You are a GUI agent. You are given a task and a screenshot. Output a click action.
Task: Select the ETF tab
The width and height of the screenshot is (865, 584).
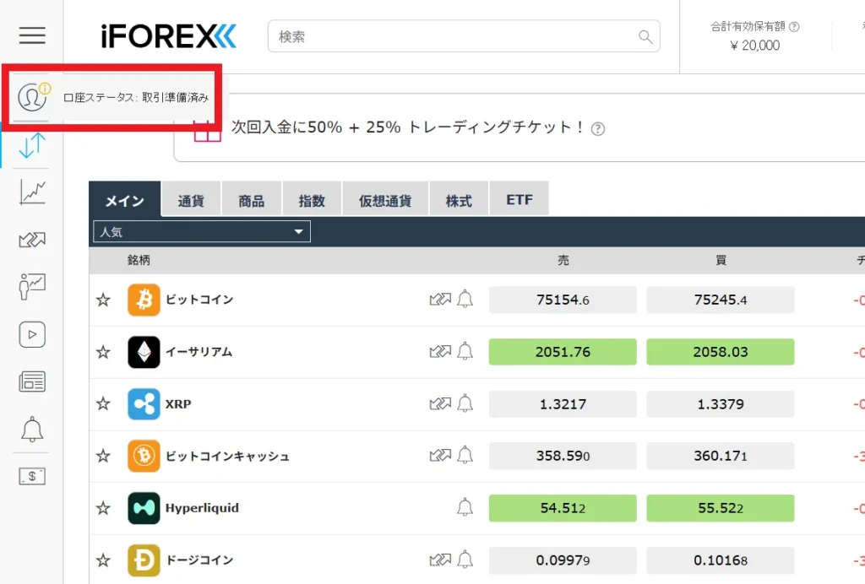pos(520,199)
